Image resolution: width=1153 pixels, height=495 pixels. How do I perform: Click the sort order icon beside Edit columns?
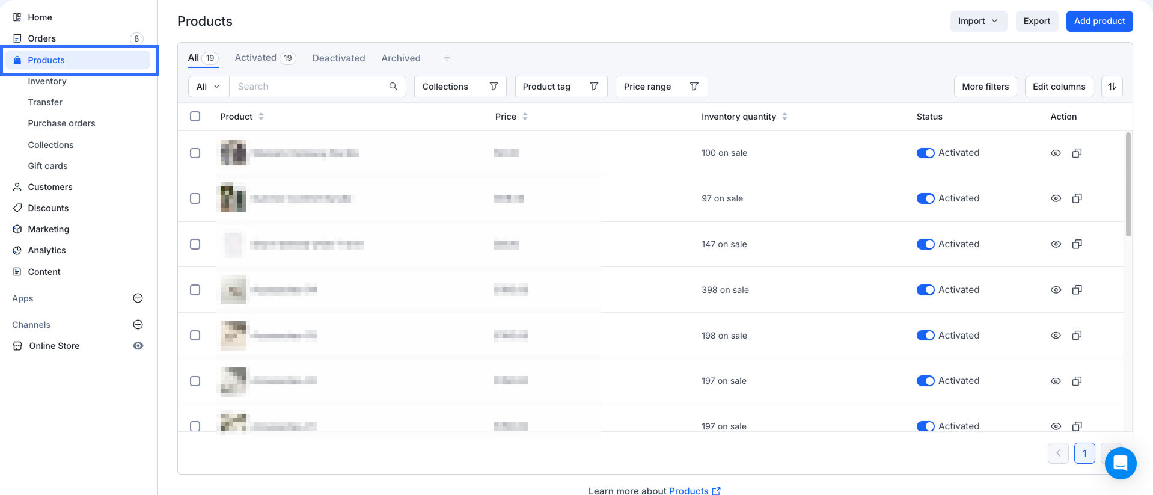tap(1112, 87)
